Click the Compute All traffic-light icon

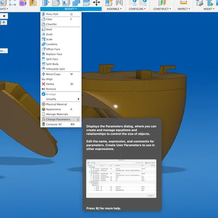pyautogui.click(x=44, y=124)
